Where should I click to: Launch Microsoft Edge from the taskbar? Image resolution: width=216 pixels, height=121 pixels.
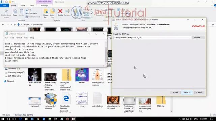pos(20,119)
